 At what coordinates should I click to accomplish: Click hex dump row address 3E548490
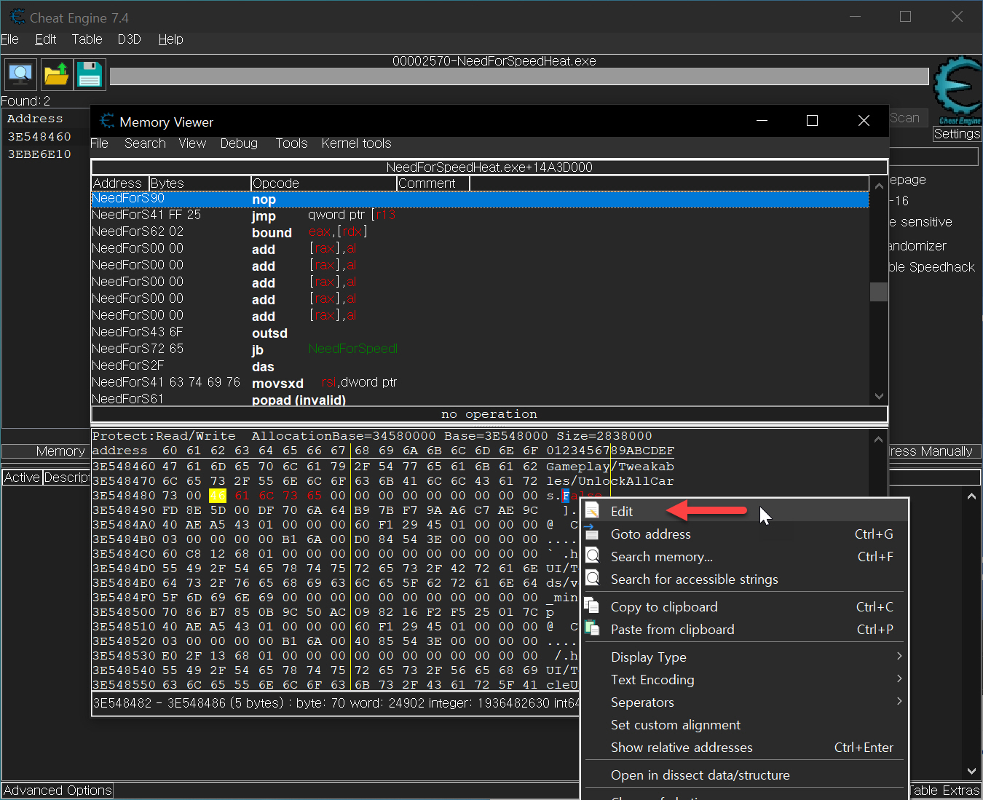click(124, 510)
